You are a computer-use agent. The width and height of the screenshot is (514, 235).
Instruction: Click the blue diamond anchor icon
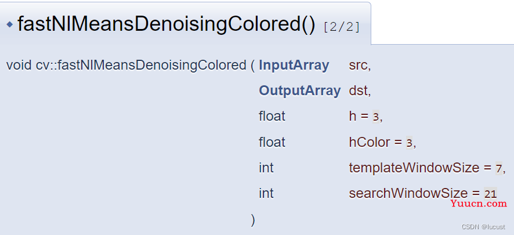pyautogui.click(x=9, y=24)
